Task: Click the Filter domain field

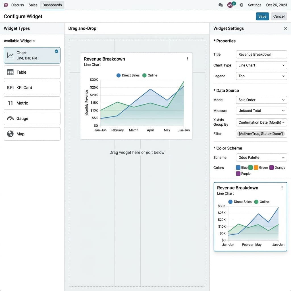Action: tap(261, 134)
